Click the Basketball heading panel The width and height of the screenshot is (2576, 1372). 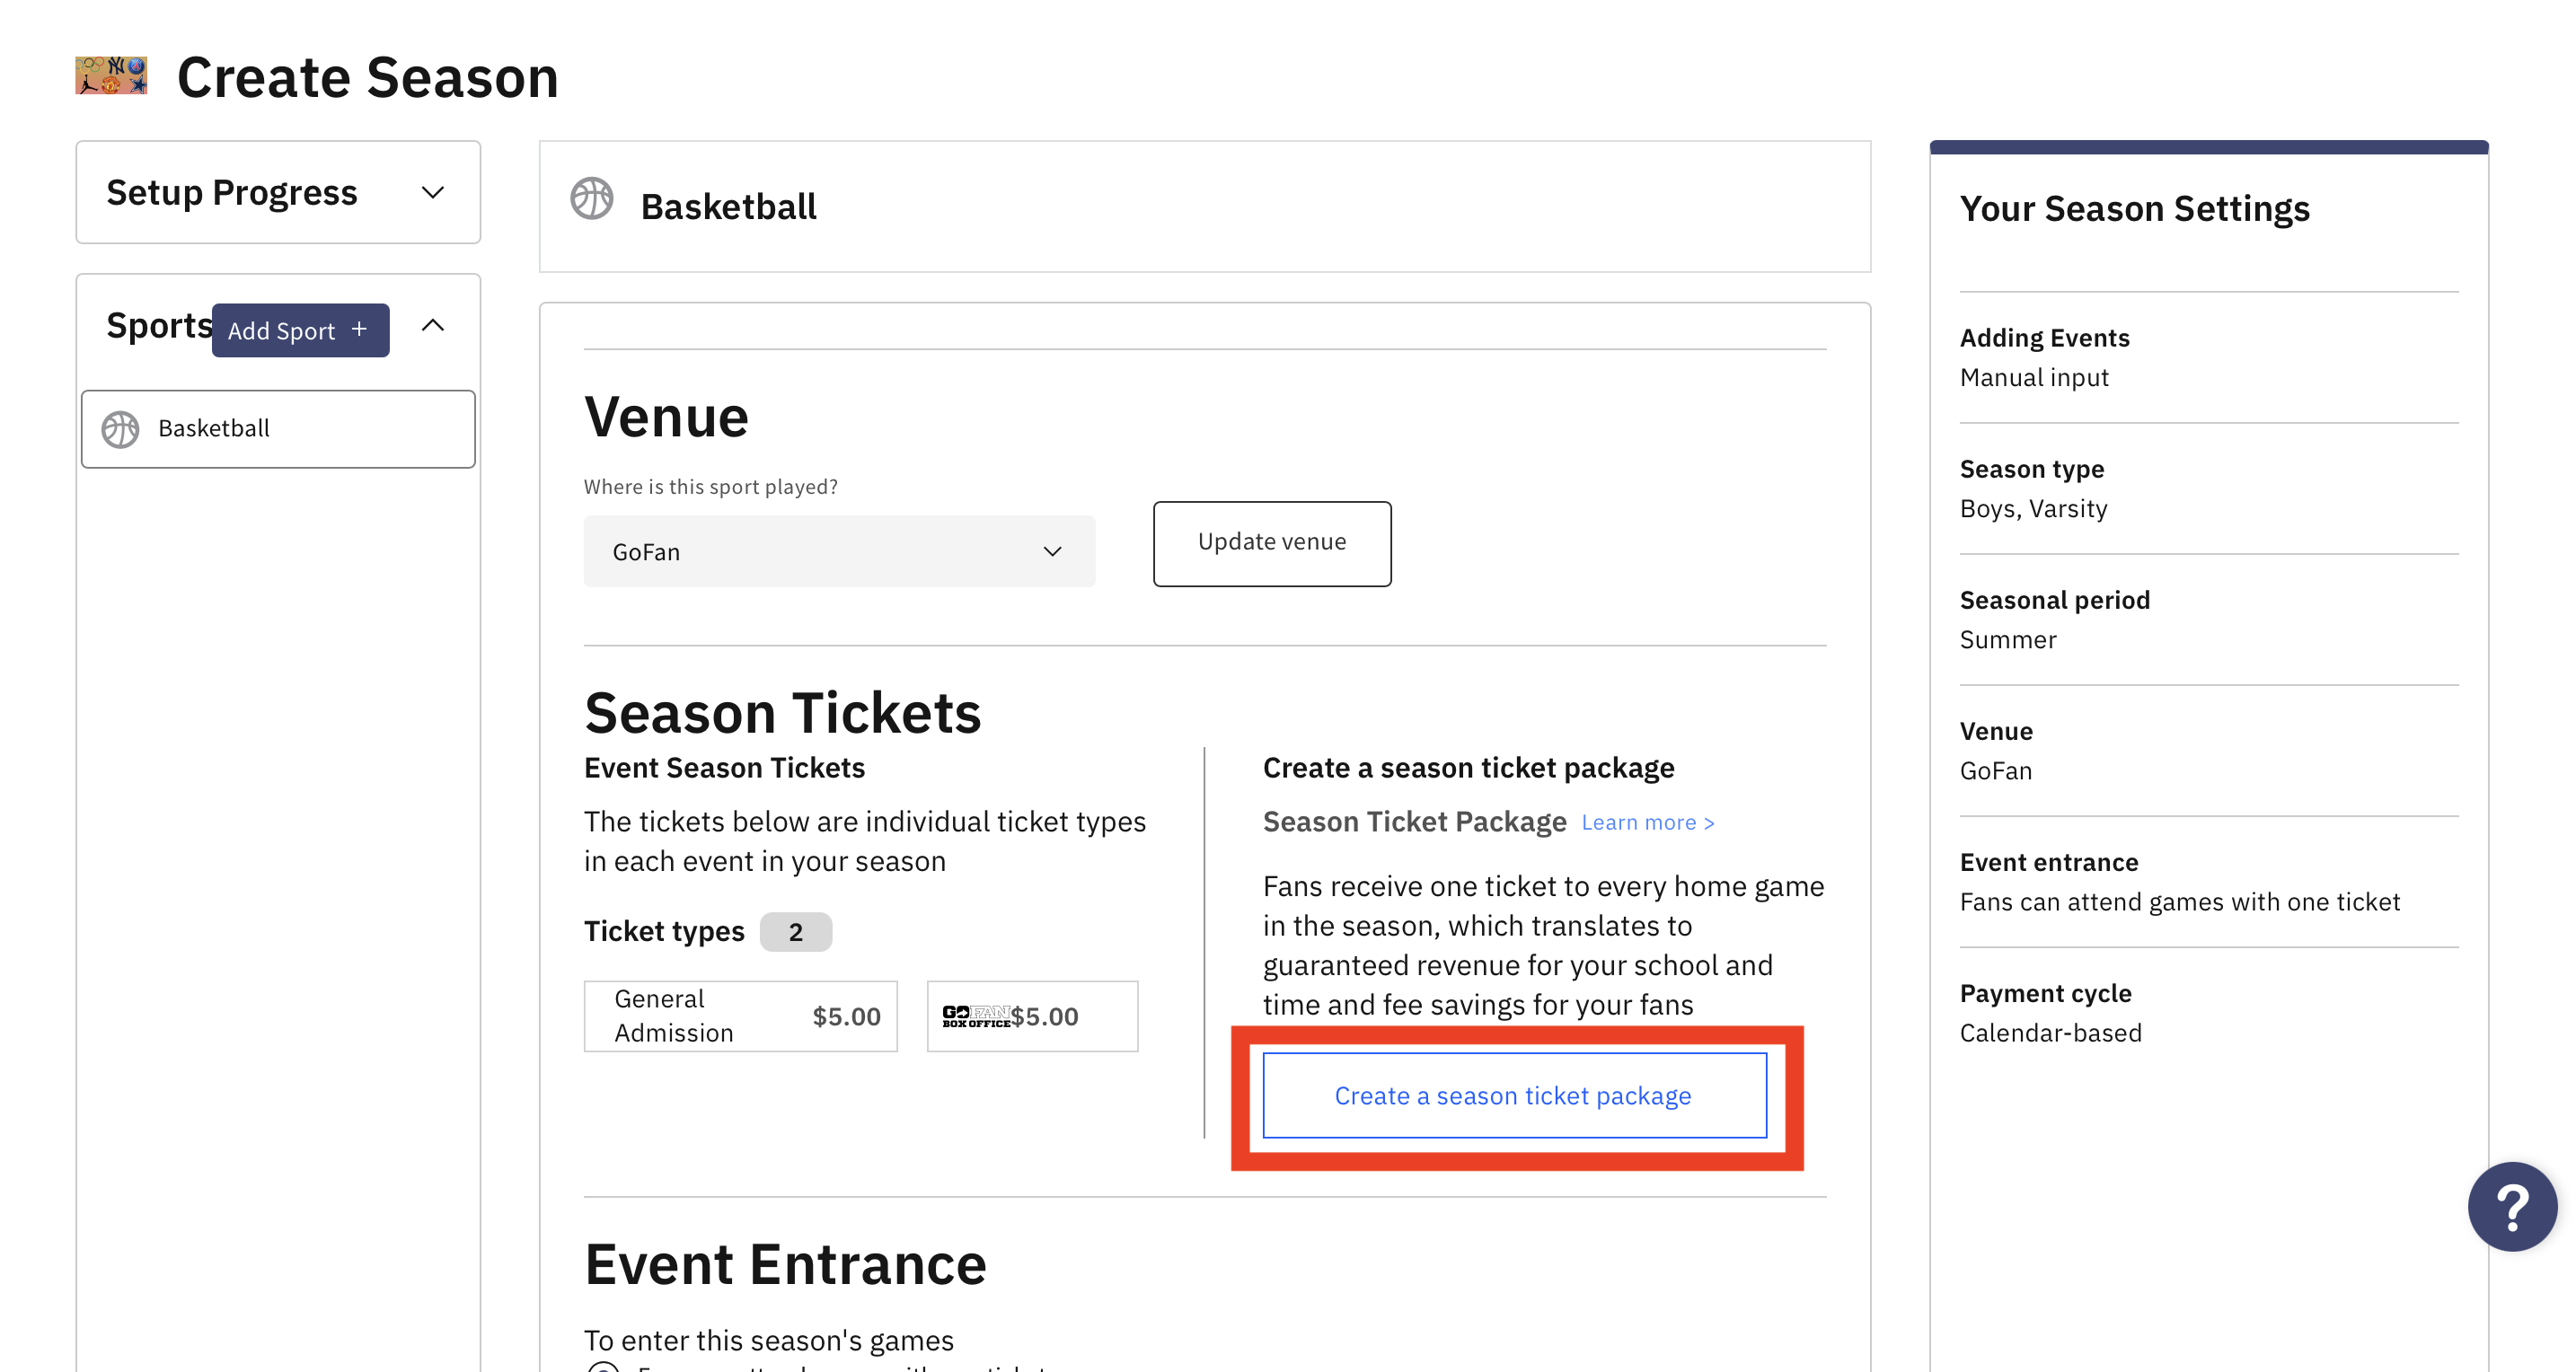[x=1204, y=206]
